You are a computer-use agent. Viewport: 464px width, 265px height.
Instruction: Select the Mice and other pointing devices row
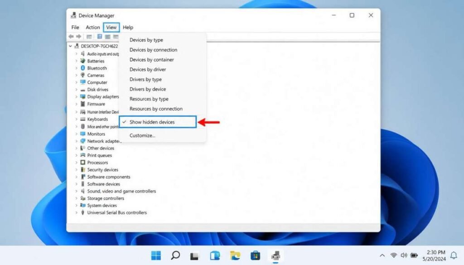(99, 126)
